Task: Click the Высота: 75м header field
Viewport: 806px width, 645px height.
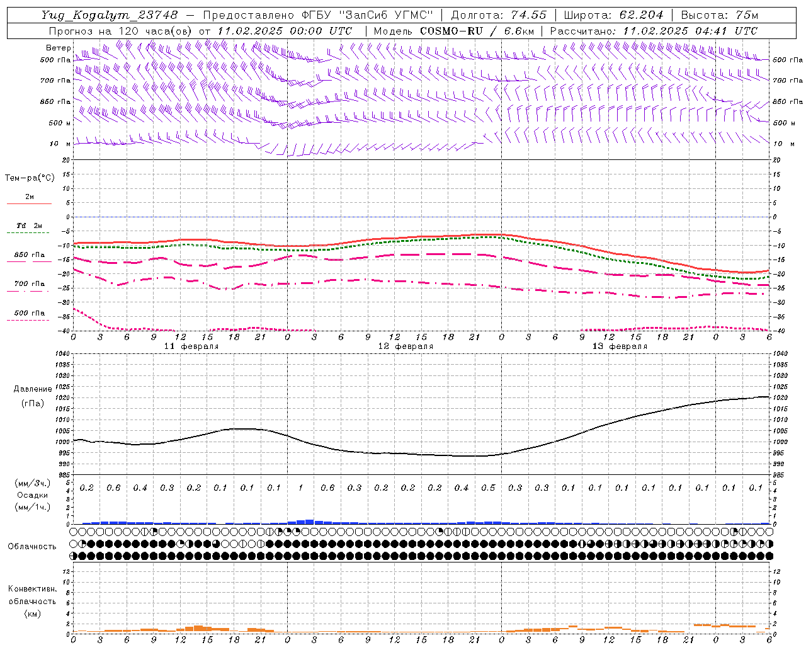Action: (720, 15)
